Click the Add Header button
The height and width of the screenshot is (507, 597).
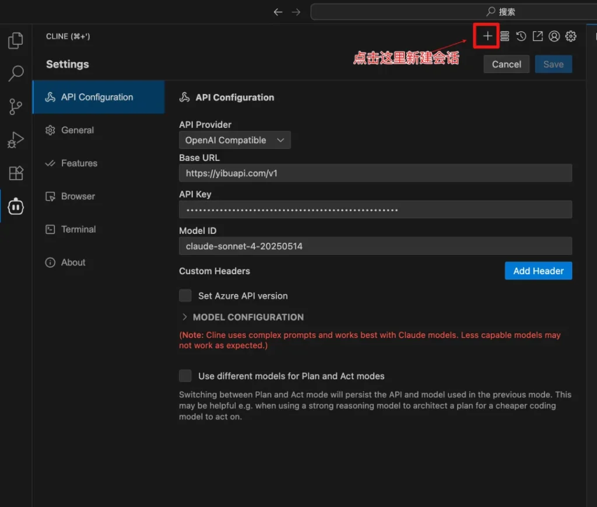coord(538,271)
